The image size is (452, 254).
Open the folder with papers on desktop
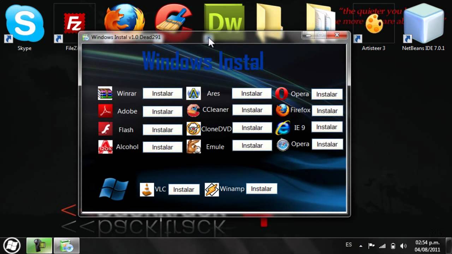coord(321,18)
